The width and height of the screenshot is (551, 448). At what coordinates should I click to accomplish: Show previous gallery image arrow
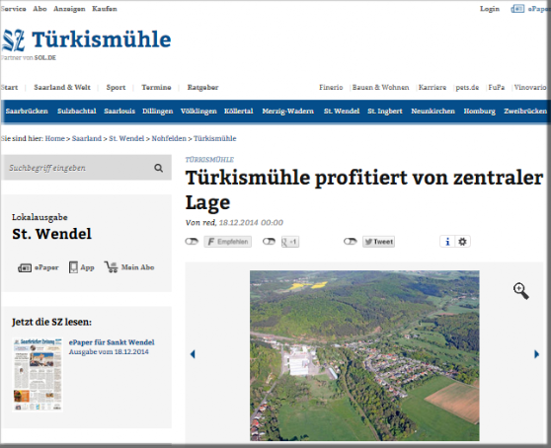pos(193,354)
